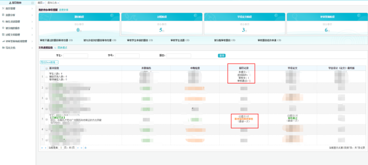Image resolution: width=368 pixels, height=165 pixels.
Task: Go to the next page of records
Action: (78, 148)
